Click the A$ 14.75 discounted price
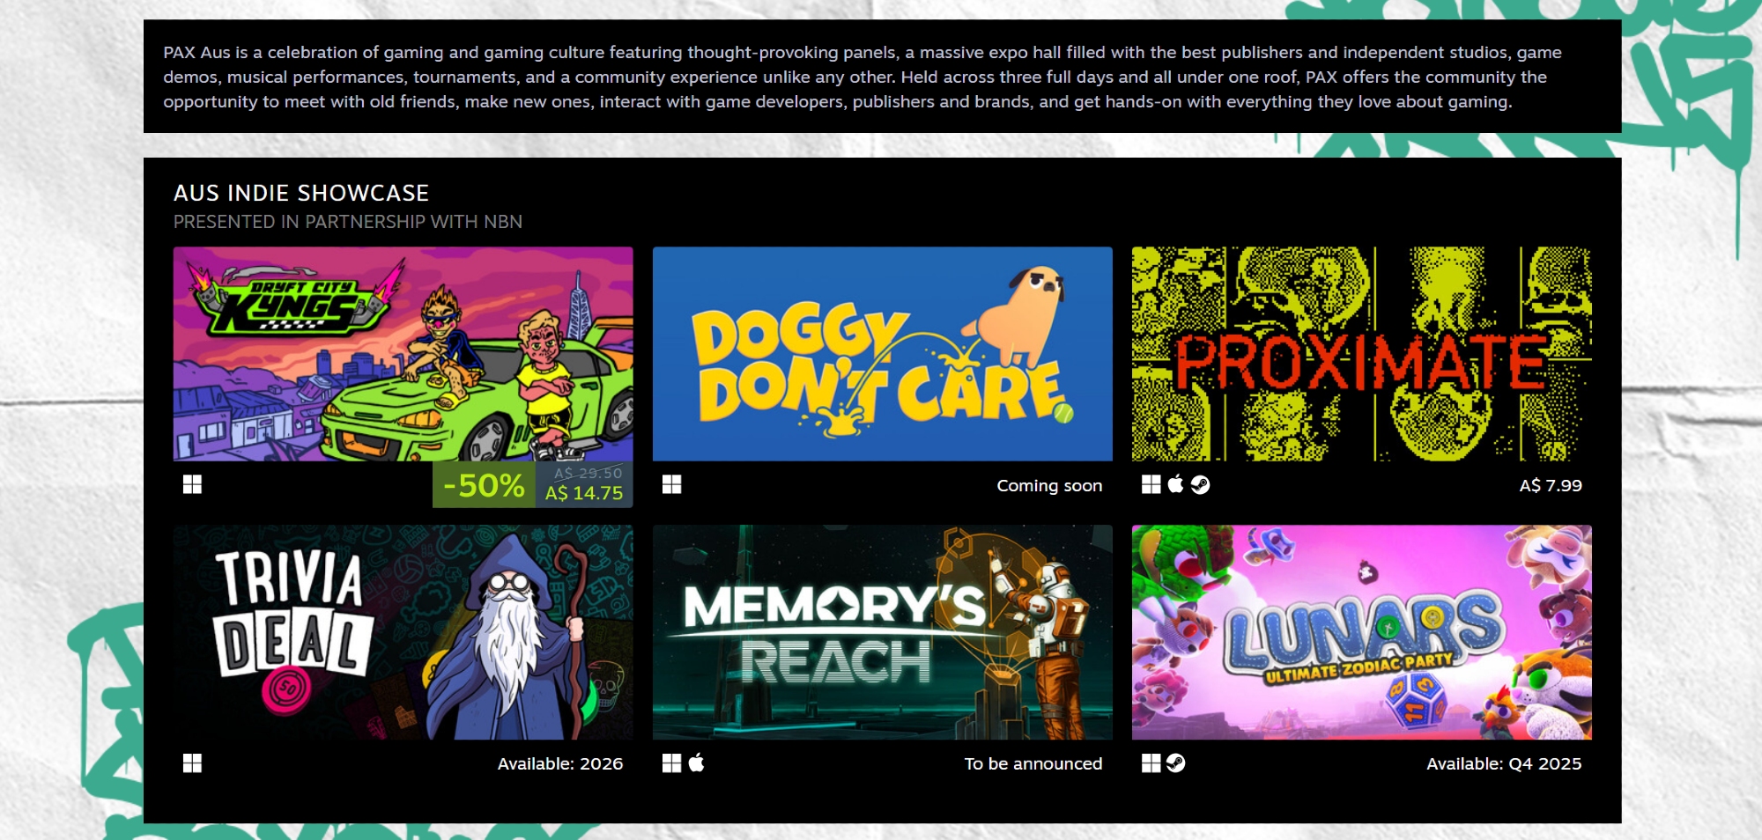 pos(583,493)
